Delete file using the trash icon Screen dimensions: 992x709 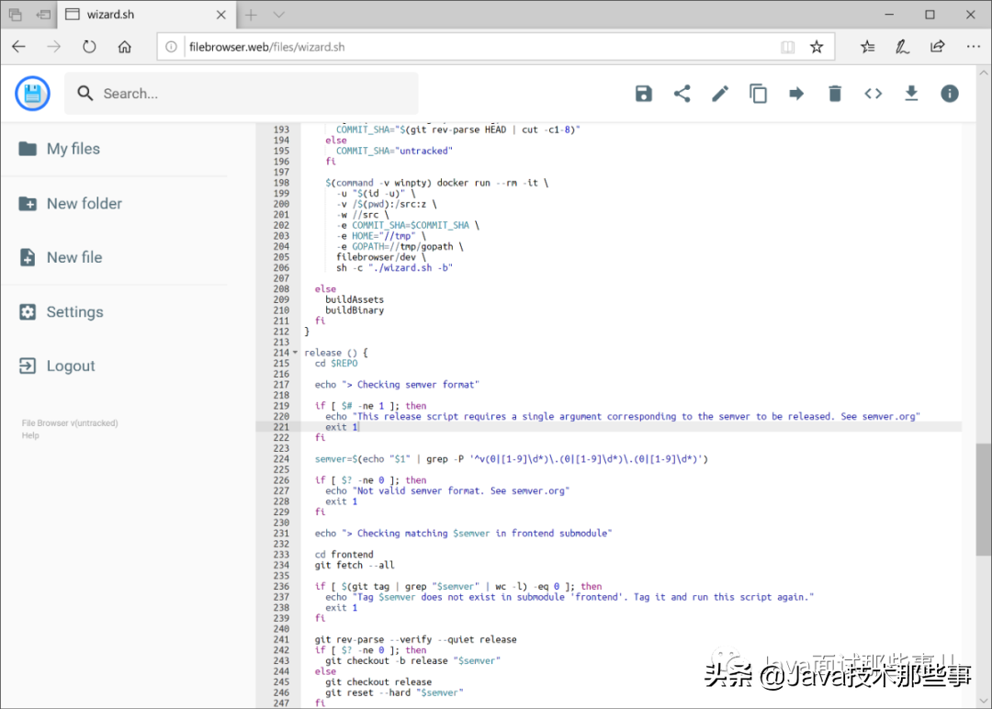click(x=835, y=94)
